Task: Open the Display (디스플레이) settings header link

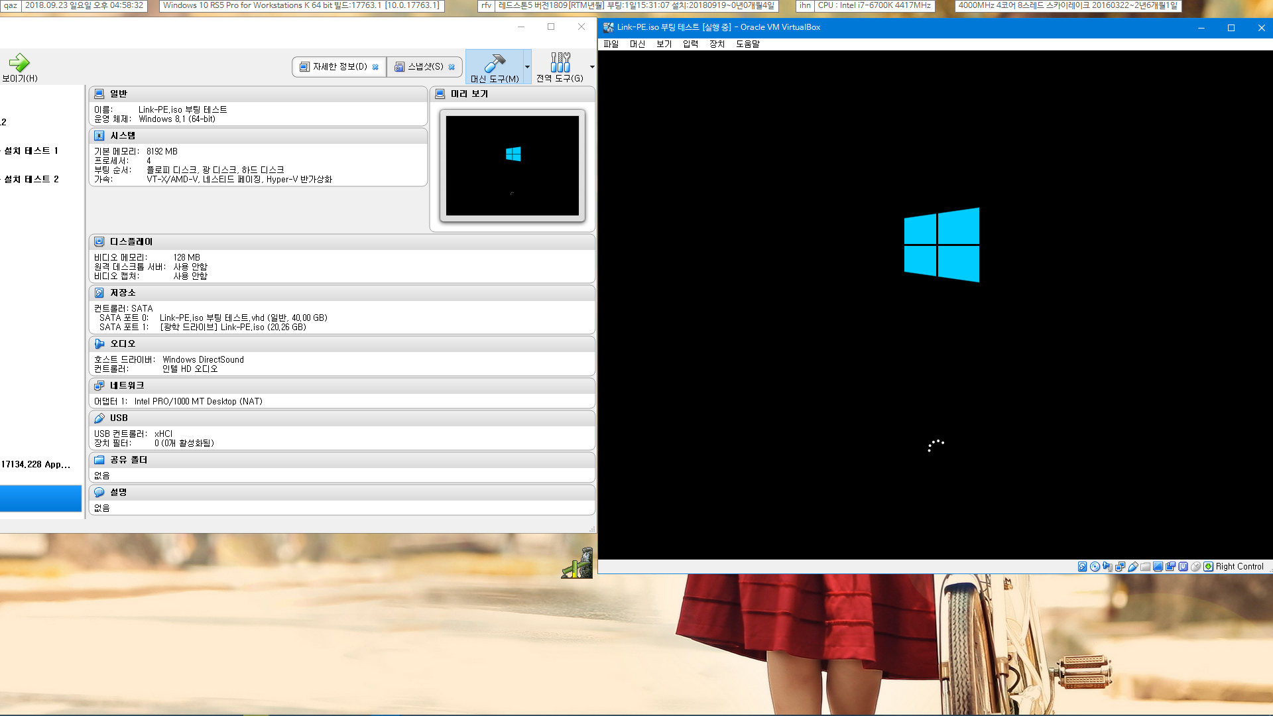Action: pos(131,241)
